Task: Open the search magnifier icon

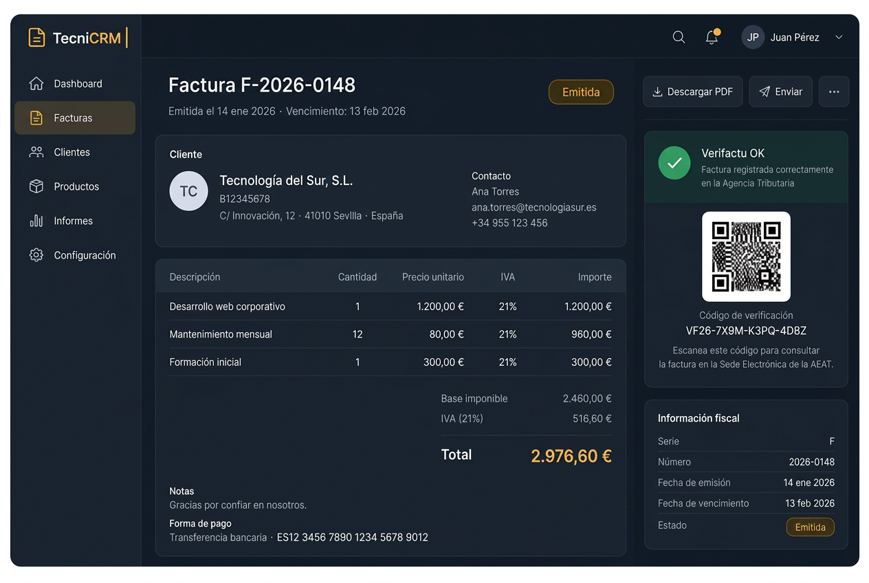Action: pos(679,37)
